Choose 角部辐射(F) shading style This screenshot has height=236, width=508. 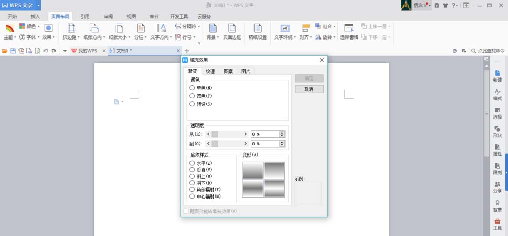point(192,189)
